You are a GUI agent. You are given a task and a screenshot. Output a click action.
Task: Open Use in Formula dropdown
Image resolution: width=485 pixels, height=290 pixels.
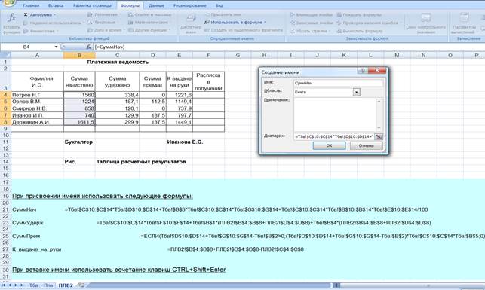(x=235, y=23)
